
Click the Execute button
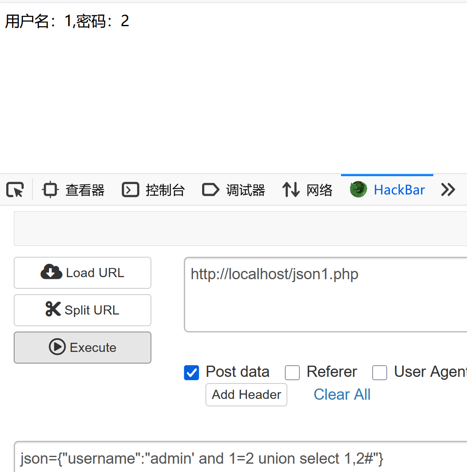click(x=83, y=347)
